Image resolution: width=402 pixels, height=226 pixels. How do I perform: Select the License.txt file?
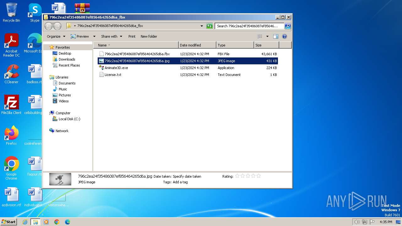point(188,75)
